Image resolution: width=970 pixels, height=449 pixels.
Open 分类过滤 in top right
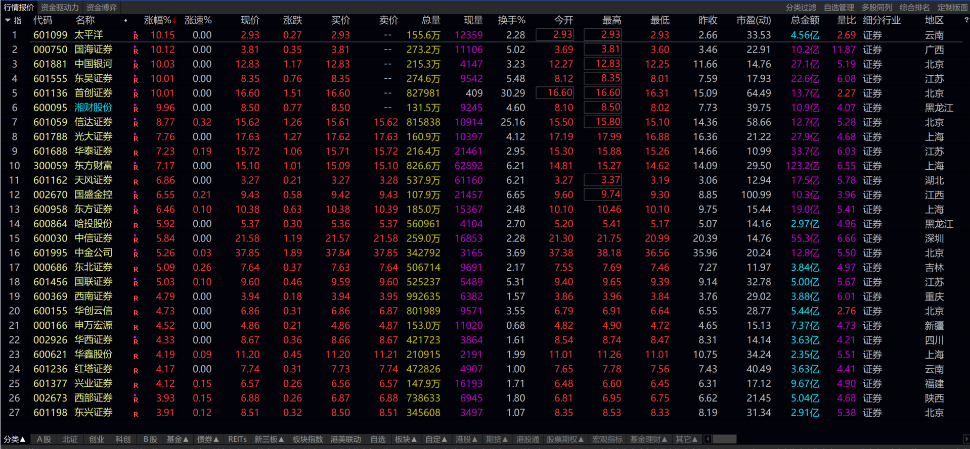click(801, 7)
